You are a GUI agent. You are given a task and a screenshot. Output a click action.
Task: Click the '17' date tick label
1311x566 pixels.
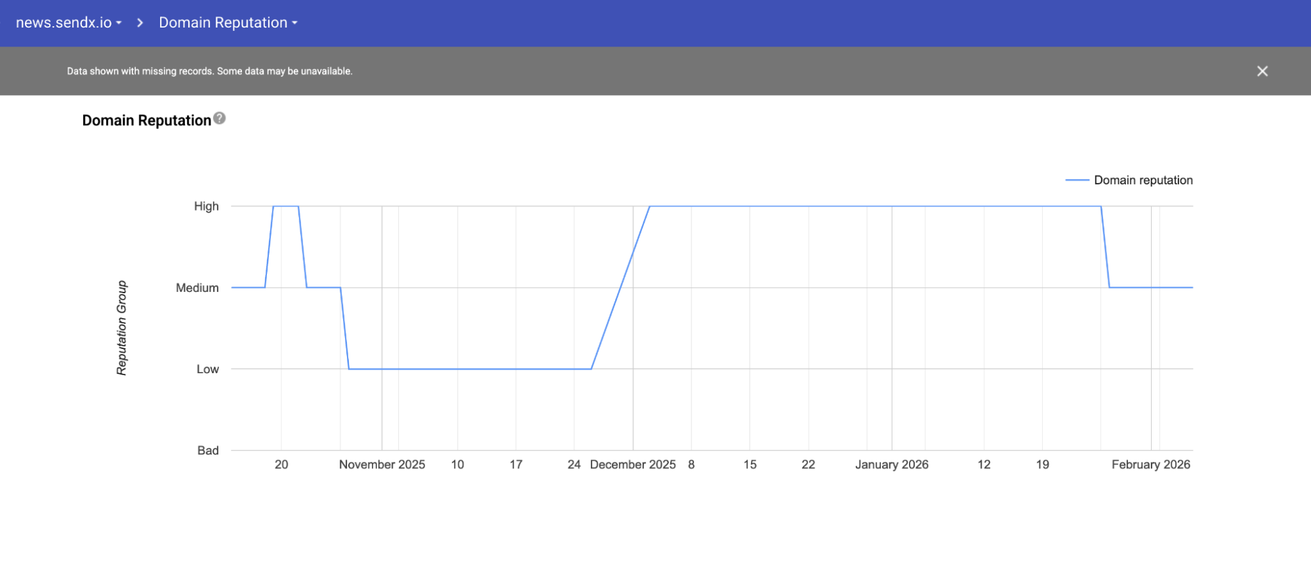point(516,464)
